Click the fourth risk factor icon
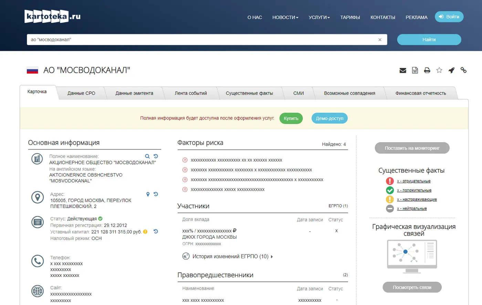The image size is (482, 305). pyautogui.click(x=185, y=190)
